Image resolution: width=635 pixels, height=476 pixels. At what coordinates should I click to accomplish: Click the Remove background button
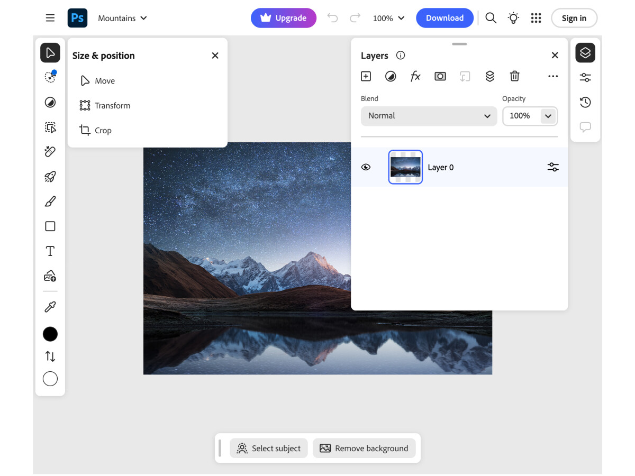tap(364, 448)
